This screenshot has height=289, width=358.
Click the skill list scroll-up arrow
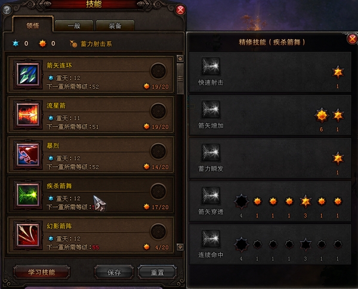coord(180,59)
